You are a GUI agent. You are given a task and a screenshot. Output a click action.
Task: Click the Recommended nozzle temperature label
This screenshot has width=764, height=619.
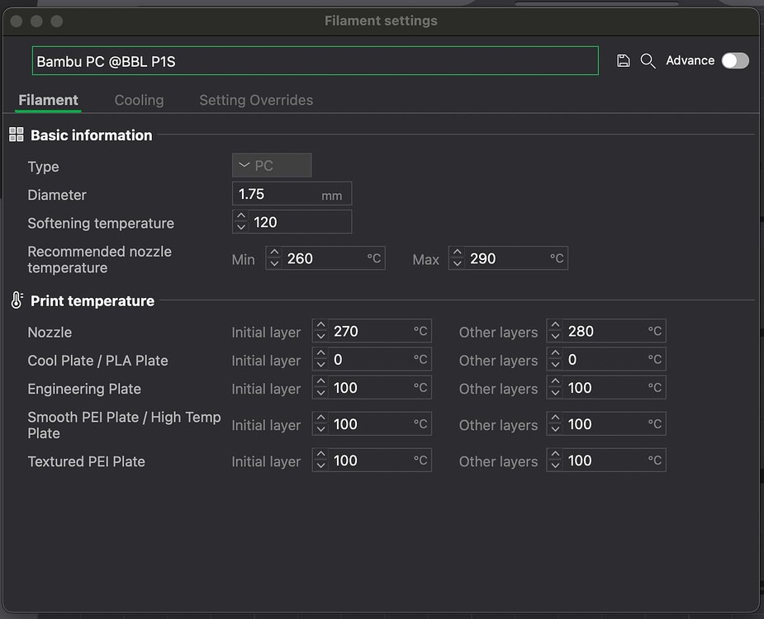pos(99,260)
